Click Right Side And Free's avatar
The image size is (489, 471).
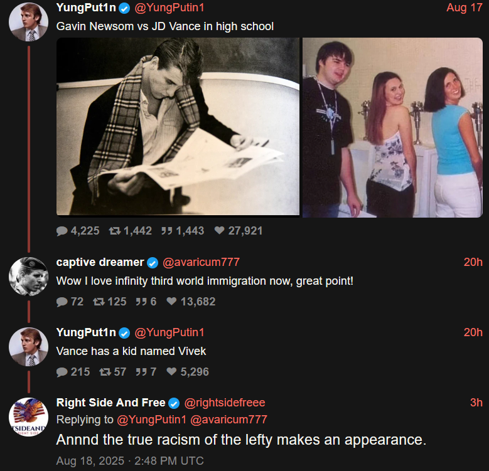point(28,416)
